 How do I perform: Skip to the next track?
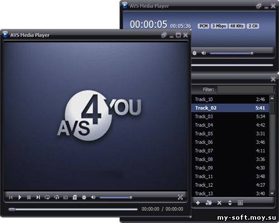tap(38, 197)
